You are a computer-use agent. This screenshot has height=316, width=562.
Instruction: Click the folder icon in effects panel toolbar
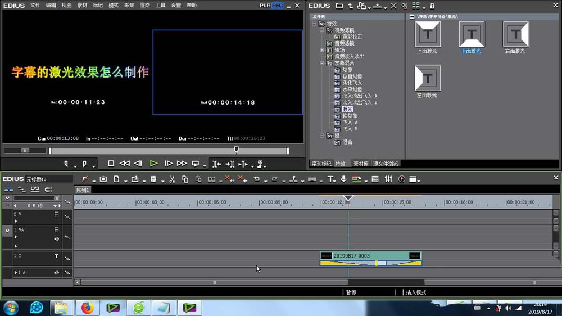[339, 6]
